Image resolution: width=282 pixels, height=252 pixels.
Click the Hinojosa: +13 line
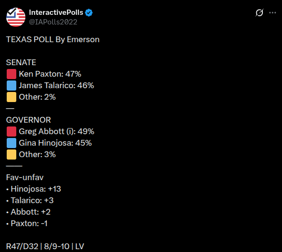(34, 189)
